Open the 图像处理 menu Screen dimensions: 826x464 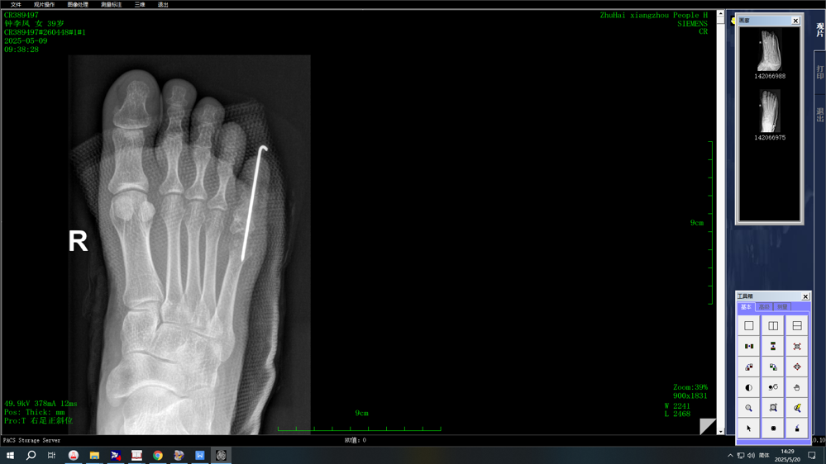(78, 5)
